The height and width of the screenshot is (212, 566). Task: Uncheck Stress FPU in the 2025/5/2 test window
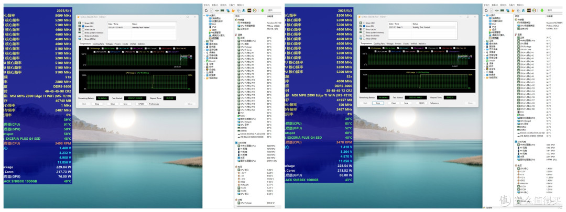(364, 26)
